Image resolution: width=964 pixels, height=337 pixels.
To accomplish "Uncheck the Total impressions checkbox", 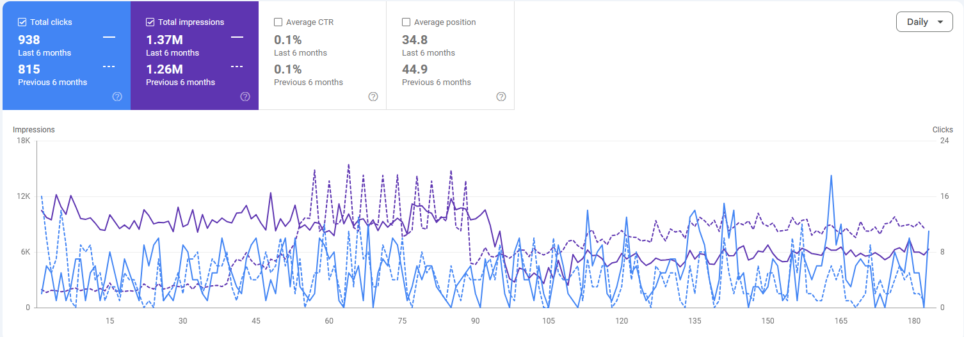I will click(x=150, y=22).
